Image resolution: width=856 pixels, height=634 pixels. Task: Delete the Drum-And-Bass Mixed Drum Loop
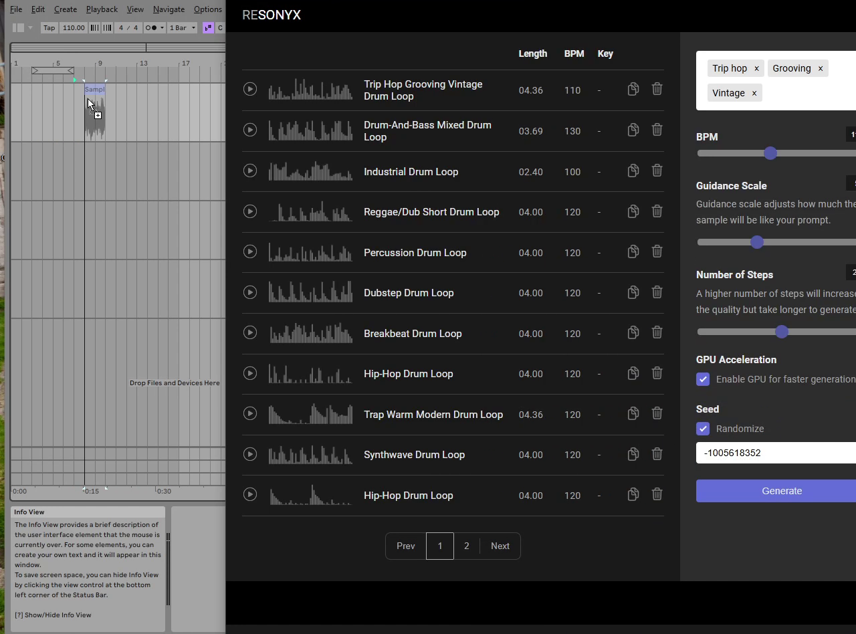point(657,130)
